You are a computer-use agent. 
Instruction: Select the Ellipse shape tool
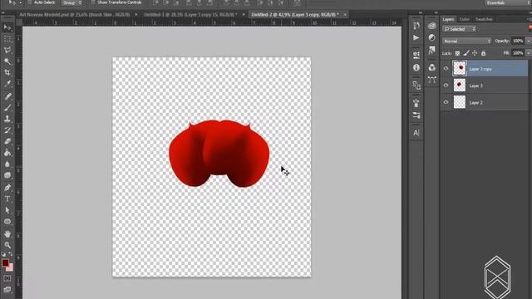tap(7, 222)
